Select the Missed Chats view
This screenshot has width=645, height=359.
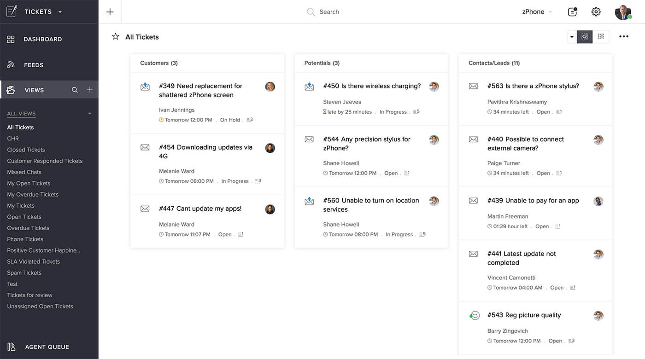pyautogui.click(x=24, y=172)
